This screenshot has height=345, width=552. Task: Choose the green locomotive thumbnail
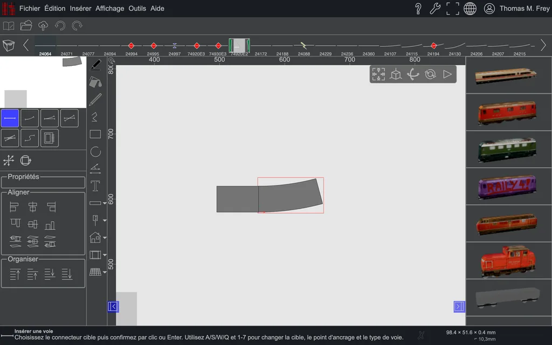click(507, 149)
